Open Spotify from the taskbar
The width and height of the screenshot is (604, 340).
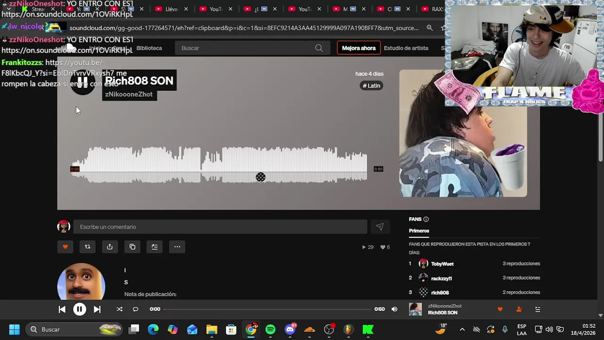click(270, 329)
